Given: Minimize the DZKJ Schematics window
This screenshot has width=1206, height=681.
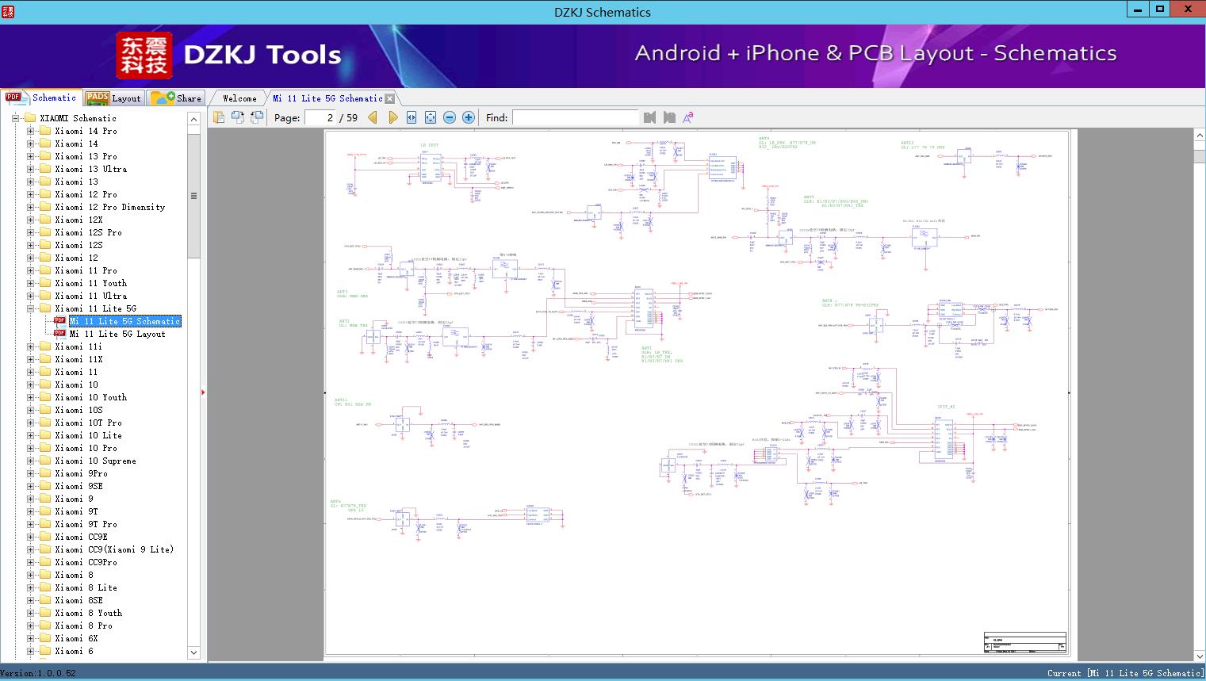Looking at the screenshot, I should point(1138,9).
